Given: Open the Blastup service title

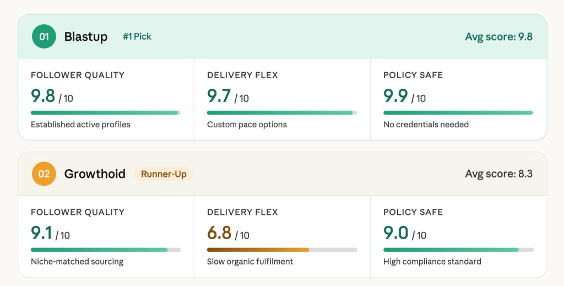Looking at the screenshot, I should (x=86, y=37).
